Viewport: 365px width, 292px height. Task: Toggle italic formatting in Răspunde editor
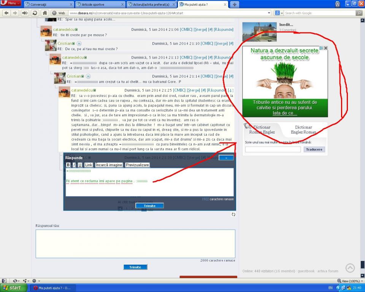pos(74,165)
